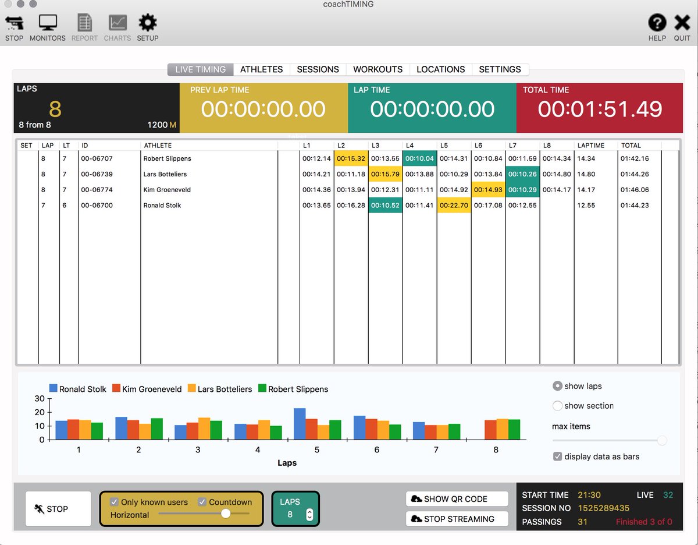
Task: Switch to LIVE TIMING tab
Action: coord(201,69)
